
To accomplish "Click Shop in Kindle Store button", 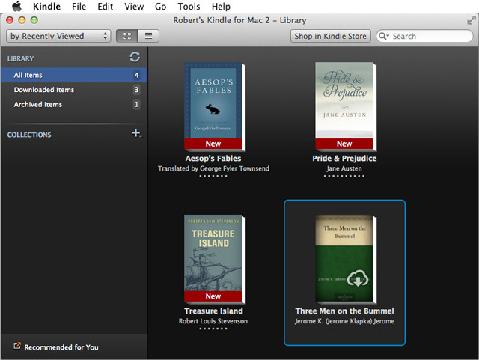I will click(x=331, y=36).
